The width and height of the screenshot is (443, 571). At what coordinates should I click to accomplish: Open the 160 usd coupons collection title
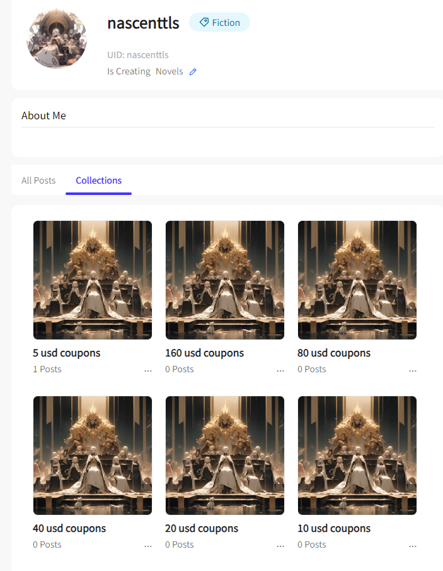pos(204,353)
